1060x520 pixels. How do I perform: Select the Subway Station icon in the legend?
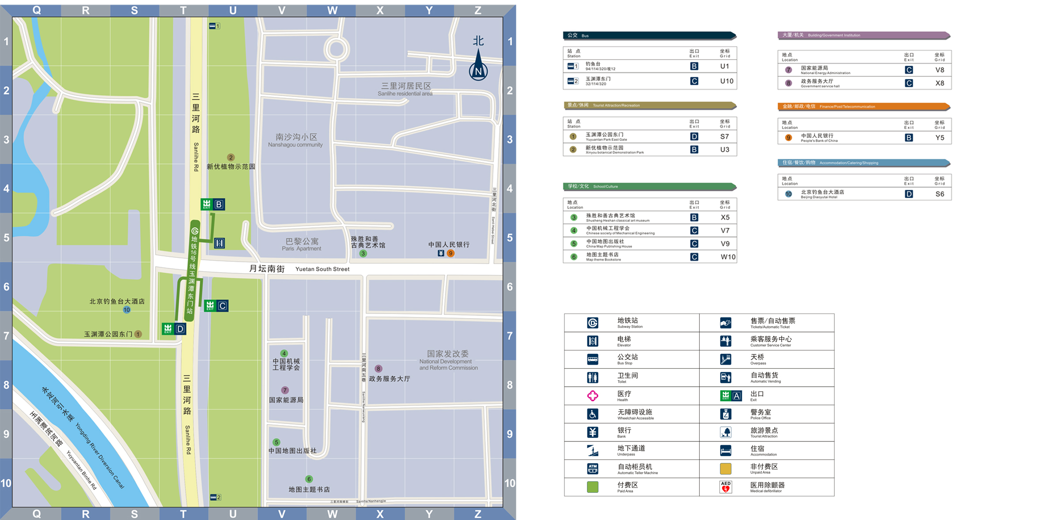593,323
